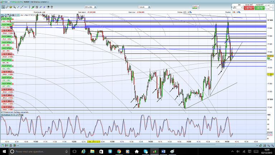Launch Internet Explorer from taskbar
Screen dimensions: 275x155
pyautogui.click(x=83, y=151)
